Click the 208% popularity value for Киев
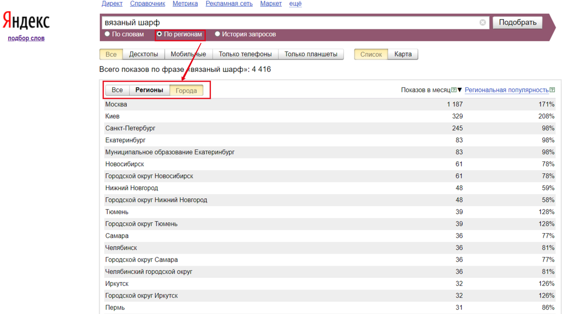Viewport: 578px width, 314px height. coord(547,117)
